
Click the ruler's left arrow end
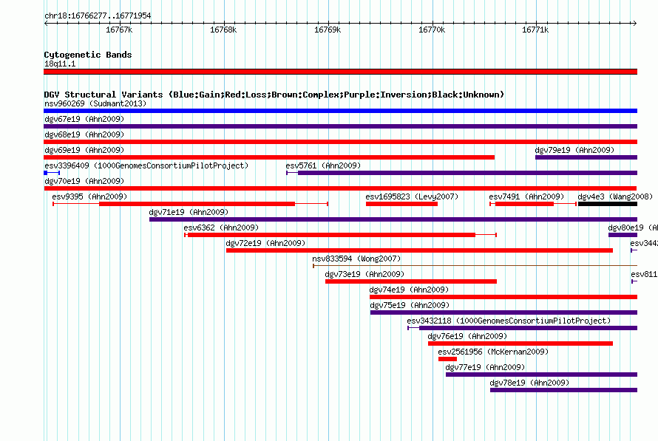coord(46,24)
